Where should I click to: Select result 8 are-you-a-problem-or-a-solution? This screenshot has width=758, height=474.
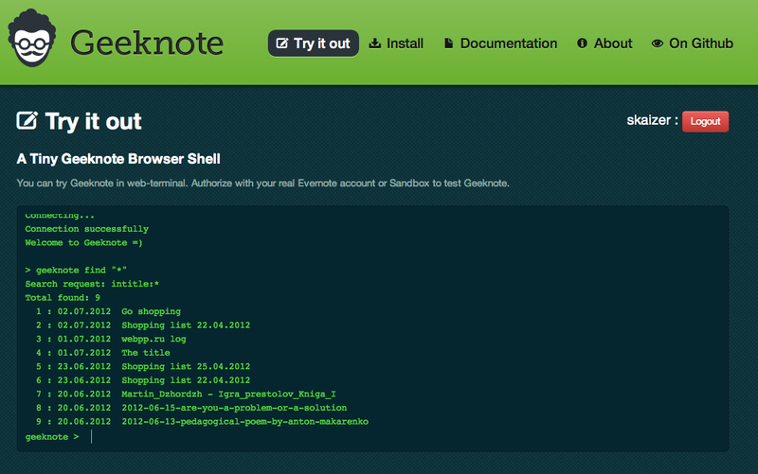[x=191, y=408]
